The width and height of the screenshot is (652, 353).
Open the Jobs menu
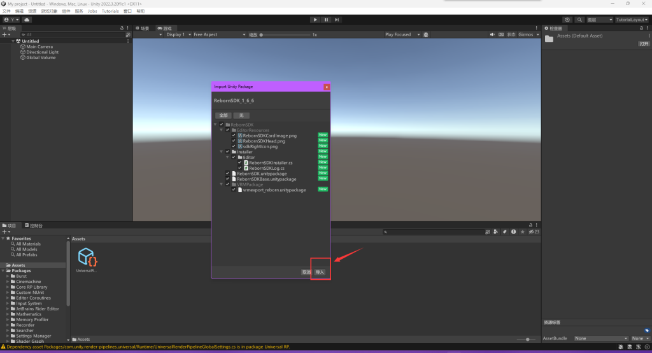point(92,11)
